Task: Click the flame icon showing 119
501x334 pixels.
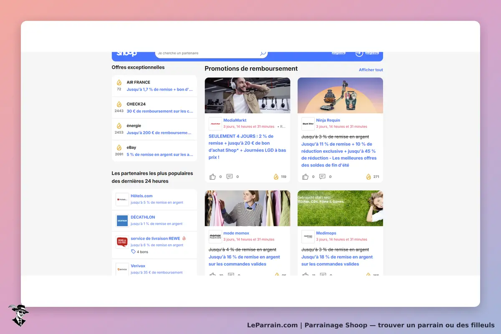Action: coord(276,177)
